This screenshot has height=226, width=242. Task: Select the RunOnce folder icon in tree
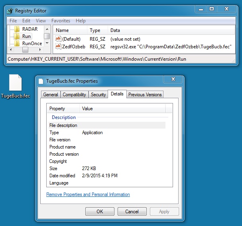[x=17, y=44]
